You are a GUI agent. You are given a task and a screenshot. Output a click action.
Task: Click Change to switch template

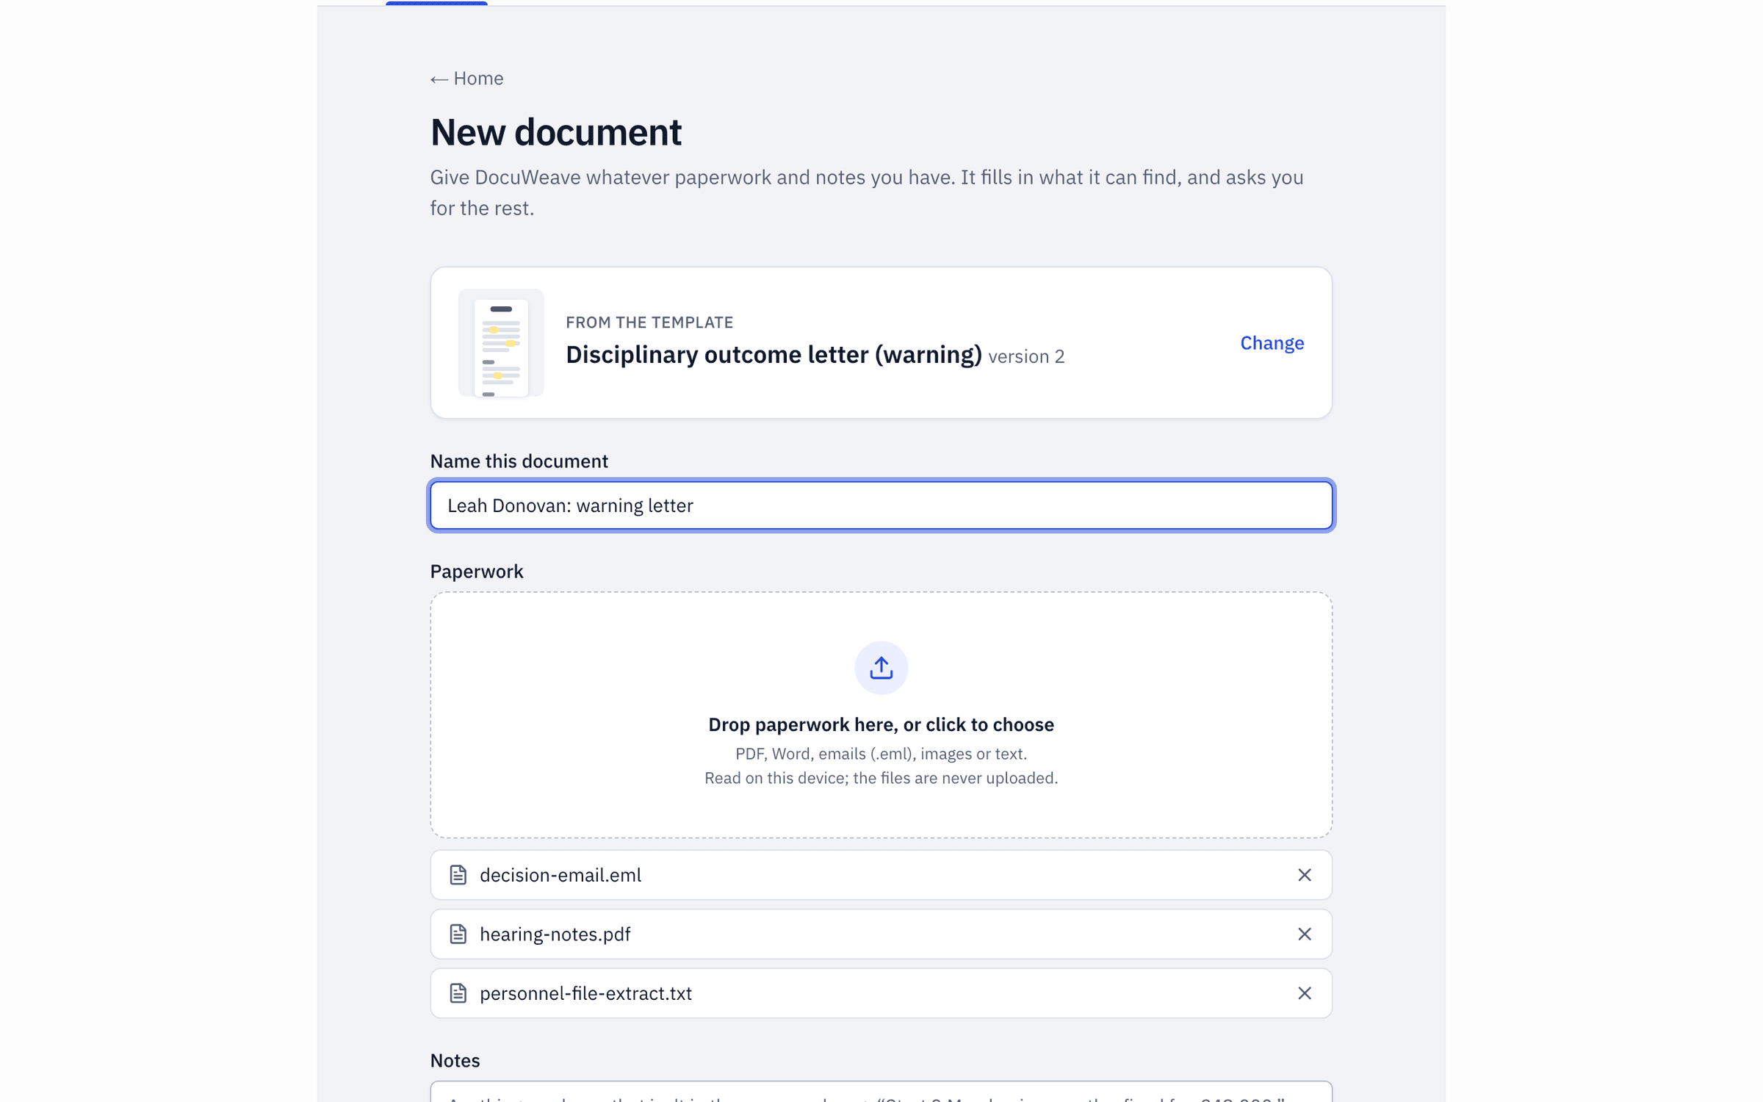coord(1272,343)
